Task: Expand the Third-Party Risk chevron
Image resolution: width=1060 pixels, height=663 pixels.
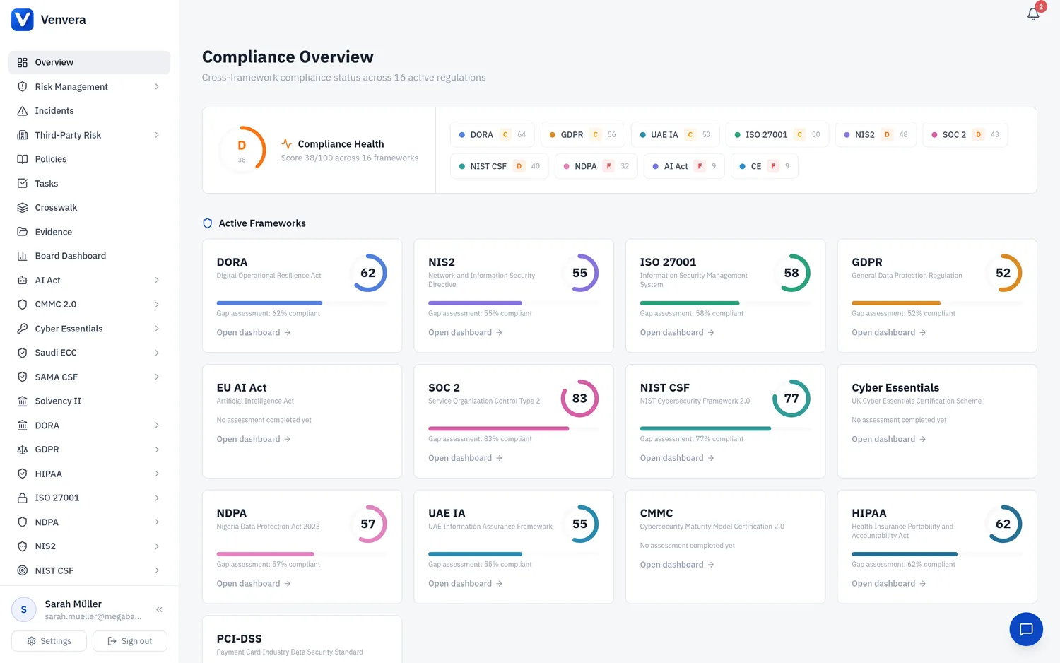Action: 157,135
